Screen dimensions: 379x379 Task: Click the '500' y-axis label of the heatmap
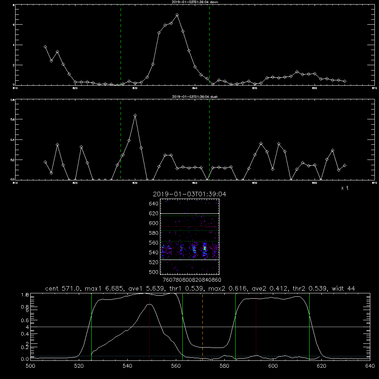point(154,272)
